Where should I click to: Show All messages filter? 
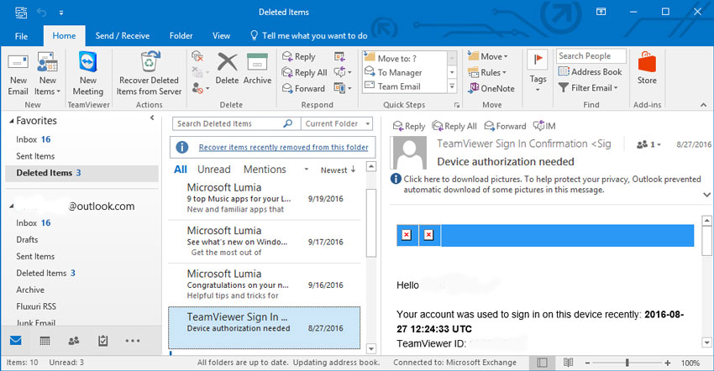point(181,170)
